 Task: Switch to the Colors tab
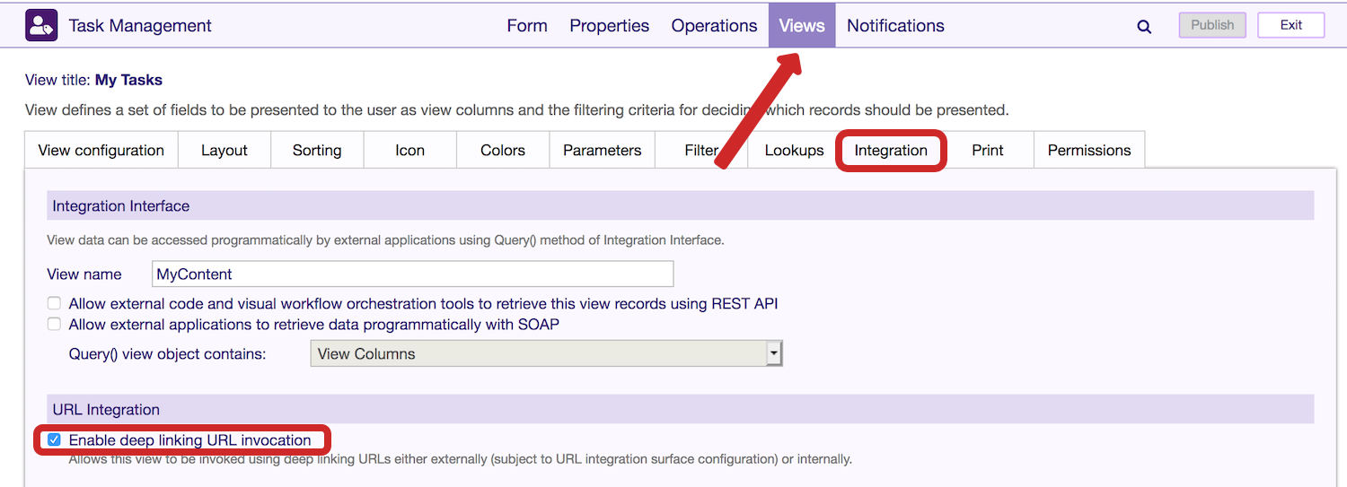point(503,150)
